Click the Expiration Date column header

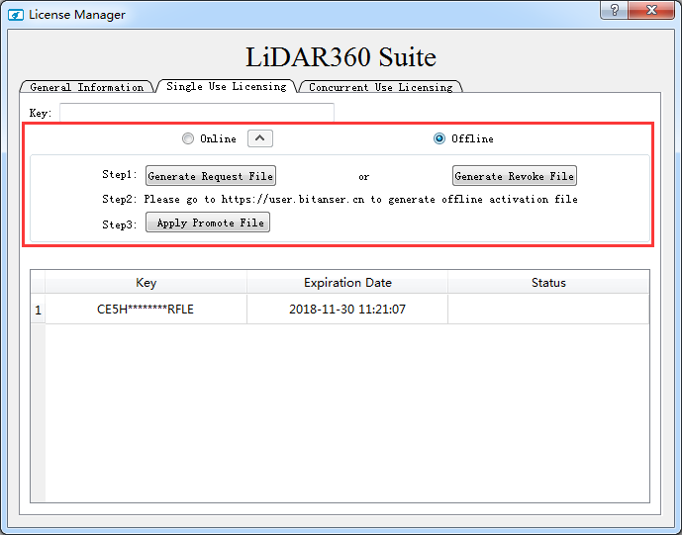tap(347, 283)
